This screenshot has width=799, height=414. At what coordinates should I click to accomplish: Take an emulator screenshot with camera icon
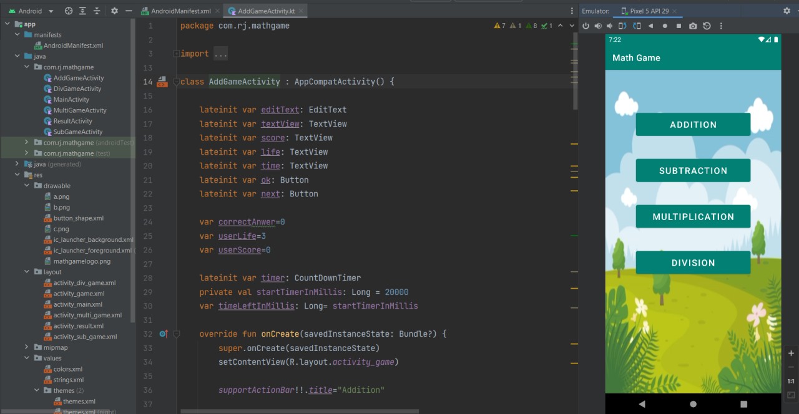click(x=693, y=26)
